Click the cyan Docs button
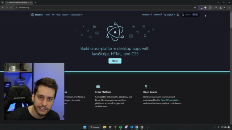 115,61
